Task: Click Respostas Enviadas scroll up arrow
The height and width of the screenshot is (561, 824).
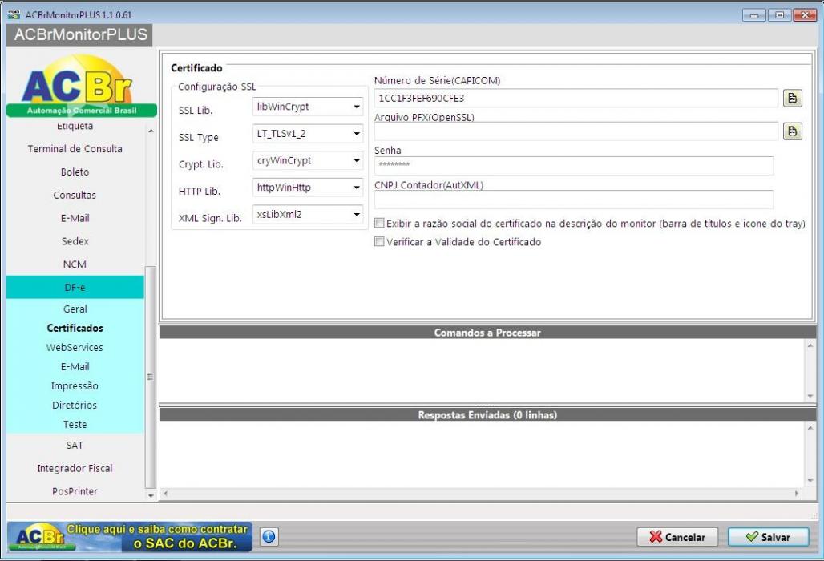Action: pos(810,428)
